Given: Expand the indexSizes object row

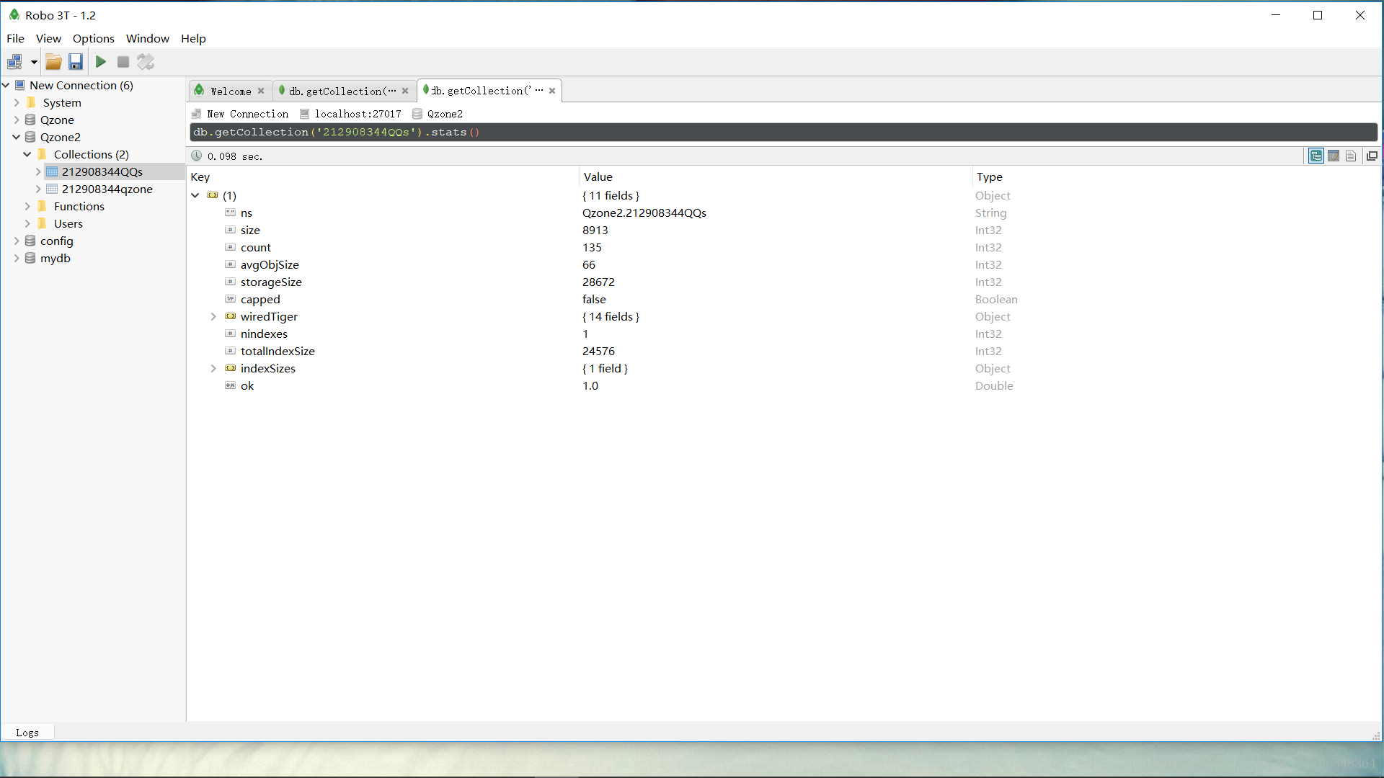Looking at the screenshot, I should tap(213, 369).
